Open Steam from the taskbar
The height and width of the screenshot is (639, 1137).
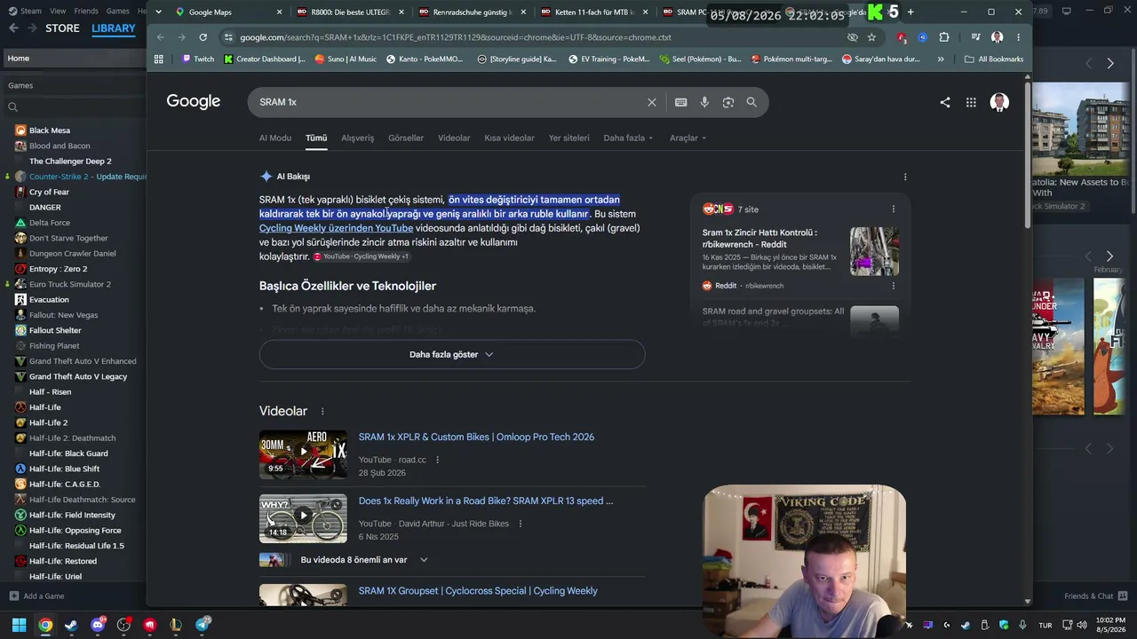click(x=71, y=625)
